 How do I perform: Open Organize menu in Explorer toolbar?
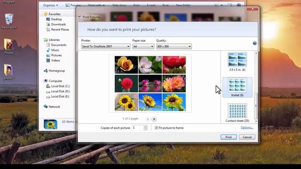50,5
